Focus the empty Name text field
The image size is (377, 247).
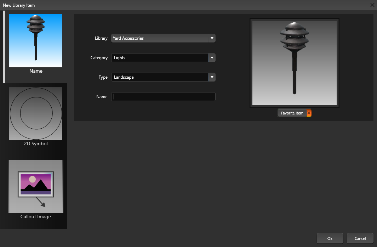coord(163,97)
